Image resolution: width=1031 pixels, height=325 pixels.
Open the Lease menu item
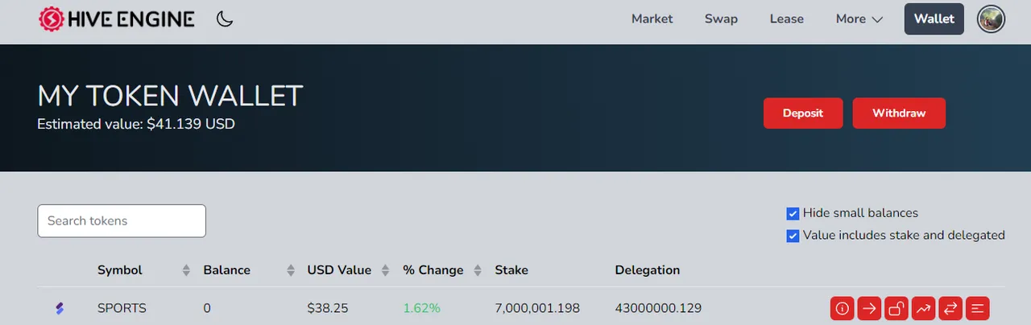[787, 19]
